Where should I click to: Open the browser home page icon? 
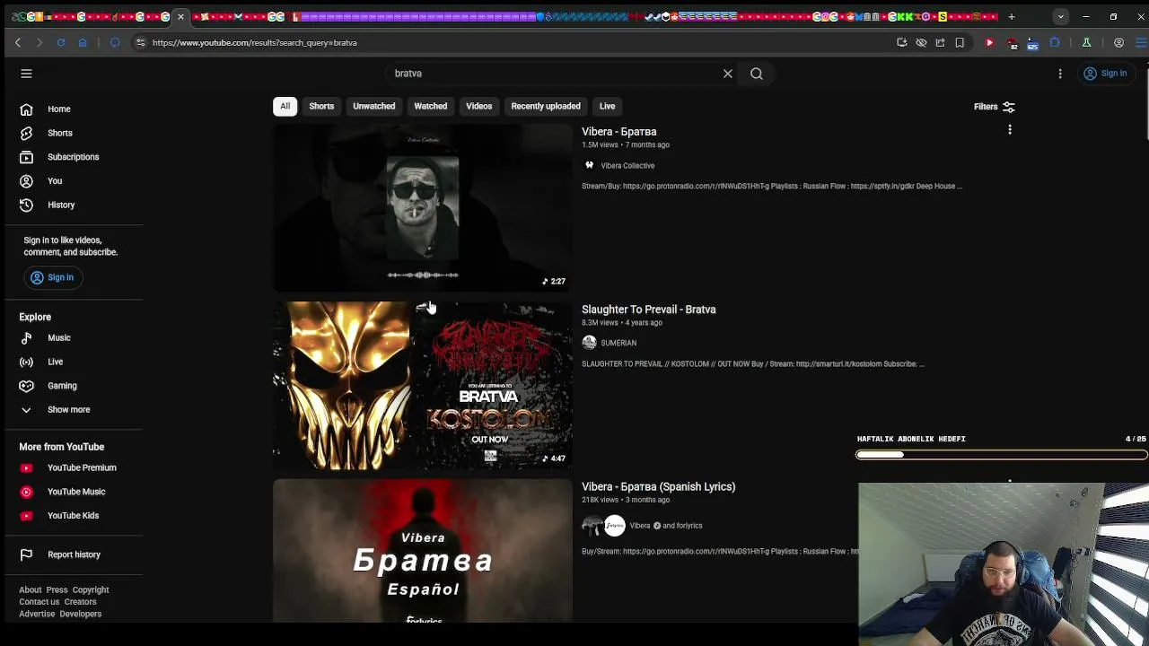(x=83, y=42)
